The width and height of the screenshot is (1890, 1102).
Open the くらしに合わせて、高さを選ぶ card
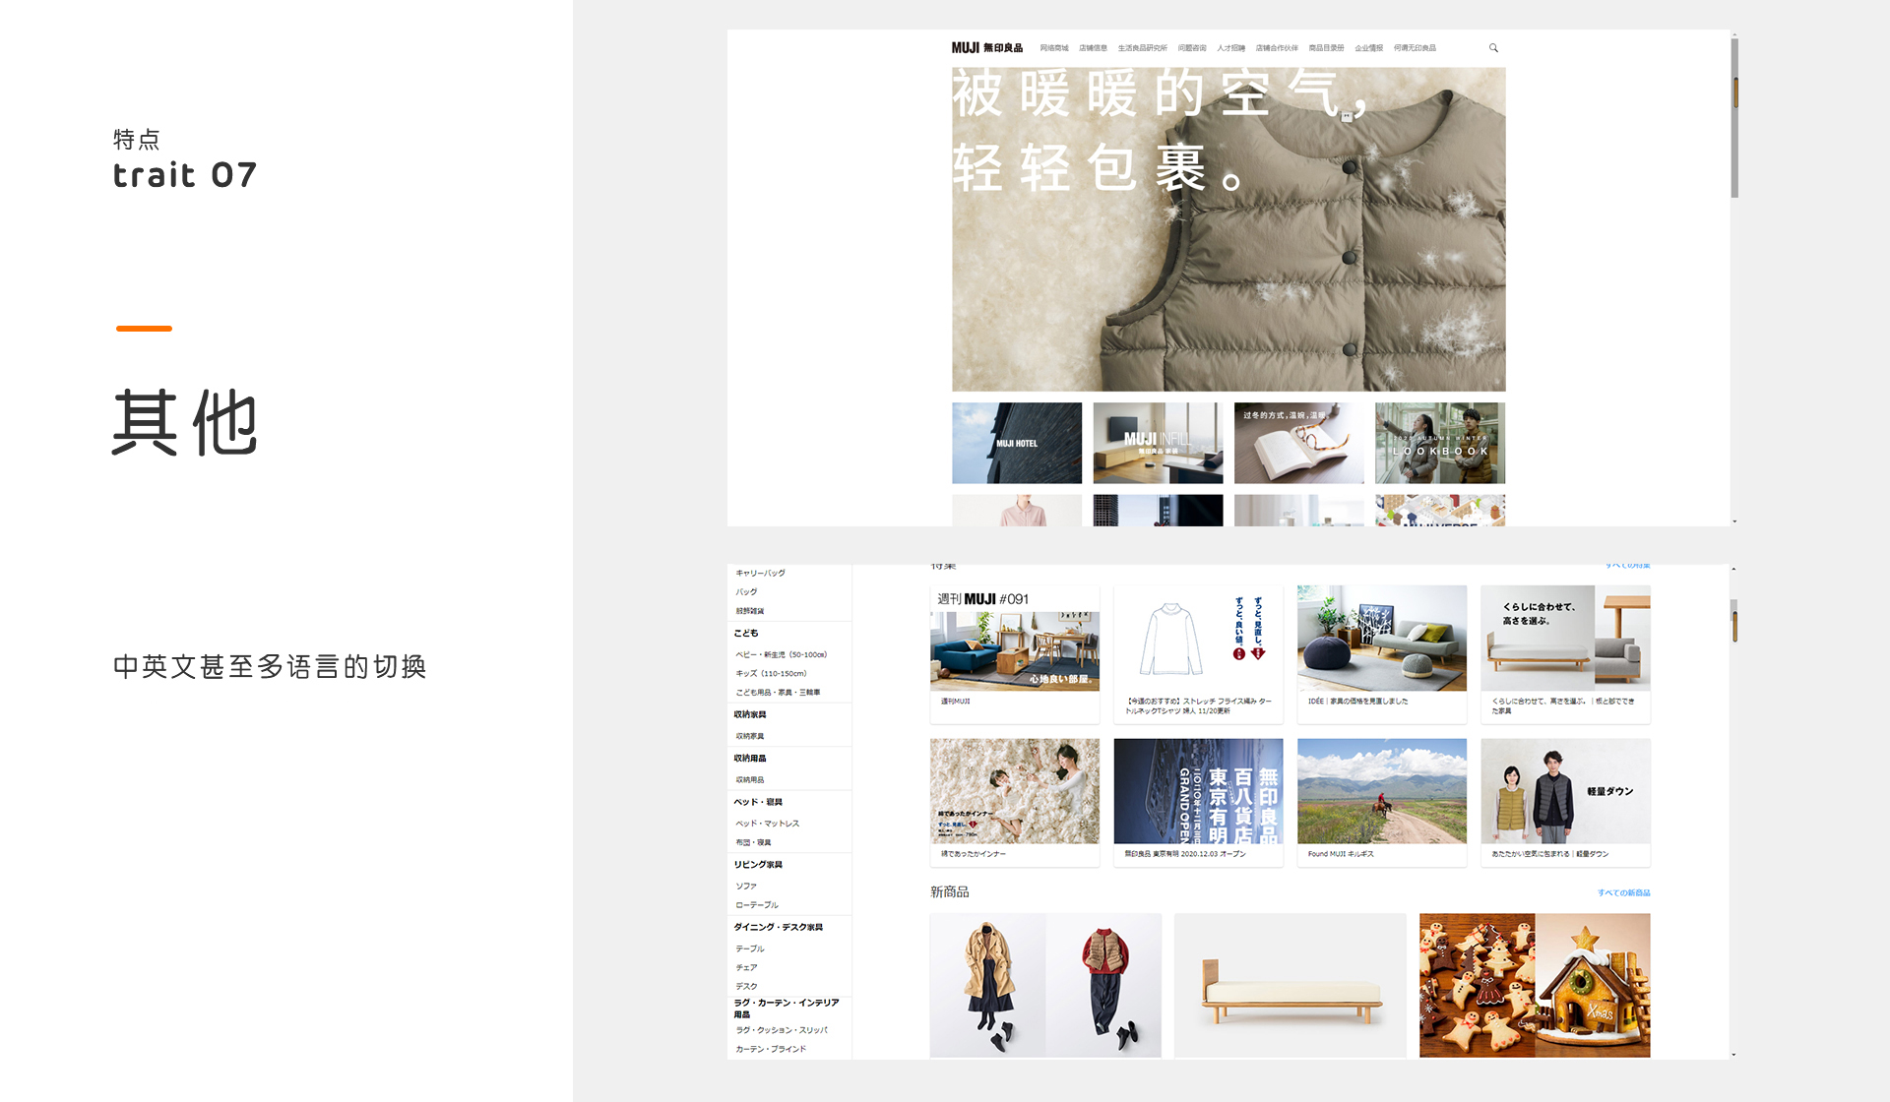click(x=1565, y=654)
